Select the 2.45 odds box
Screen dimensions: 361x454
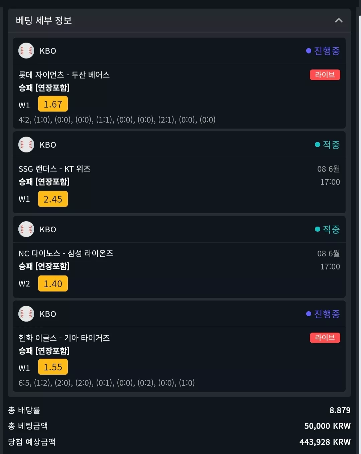[53, 199]
